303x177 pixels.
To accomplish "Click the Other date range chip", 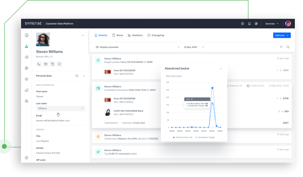I will point(174,76).
